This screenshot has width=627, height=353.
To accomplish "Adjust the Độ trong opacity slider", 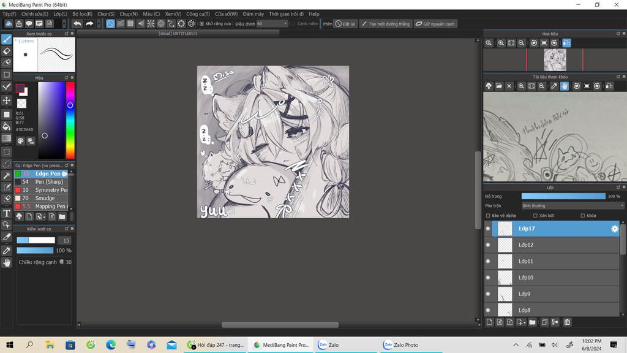I will [563, 196].
